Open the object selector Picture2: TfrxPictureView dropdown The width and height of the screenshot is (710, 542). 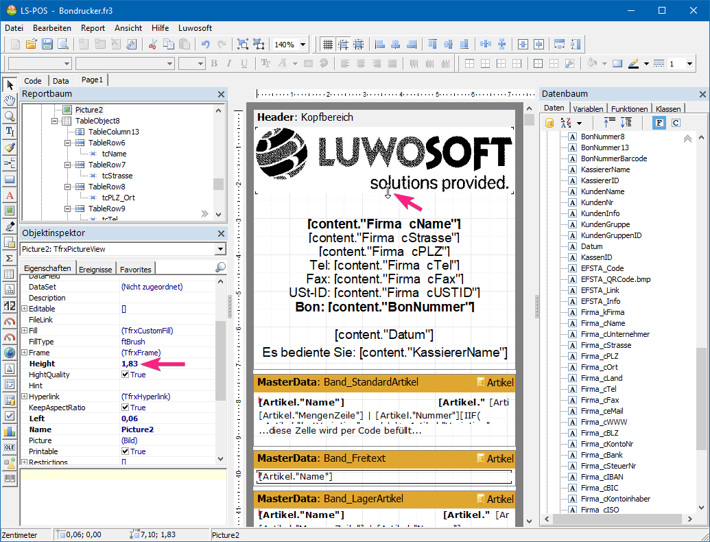tap(220, 249)
